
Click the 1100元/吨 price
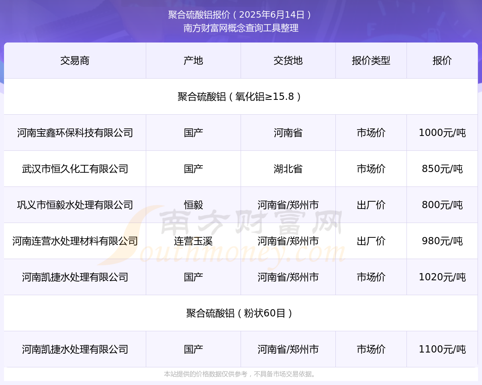coord(442,349)
